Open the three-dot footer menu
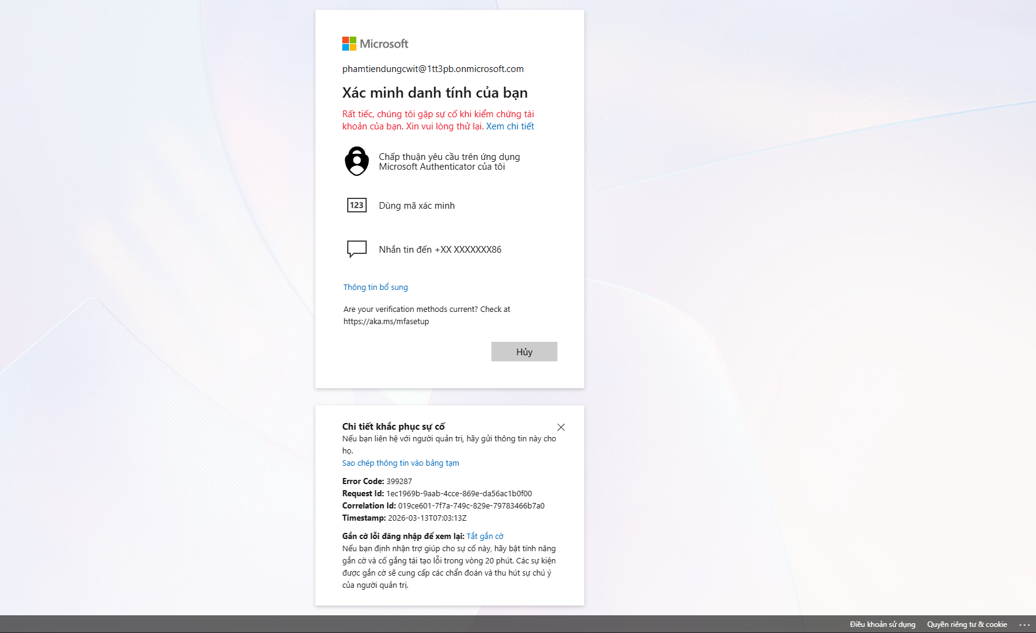Image resolution: width=1036 pixels, height=633 pixels. 1024,624
